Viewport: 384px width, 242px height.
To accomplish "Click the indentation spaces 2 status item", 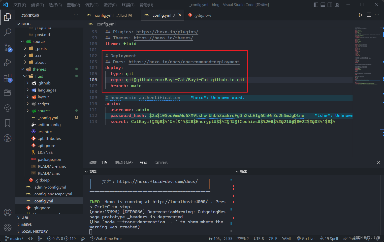I will (x=243, y=238).
